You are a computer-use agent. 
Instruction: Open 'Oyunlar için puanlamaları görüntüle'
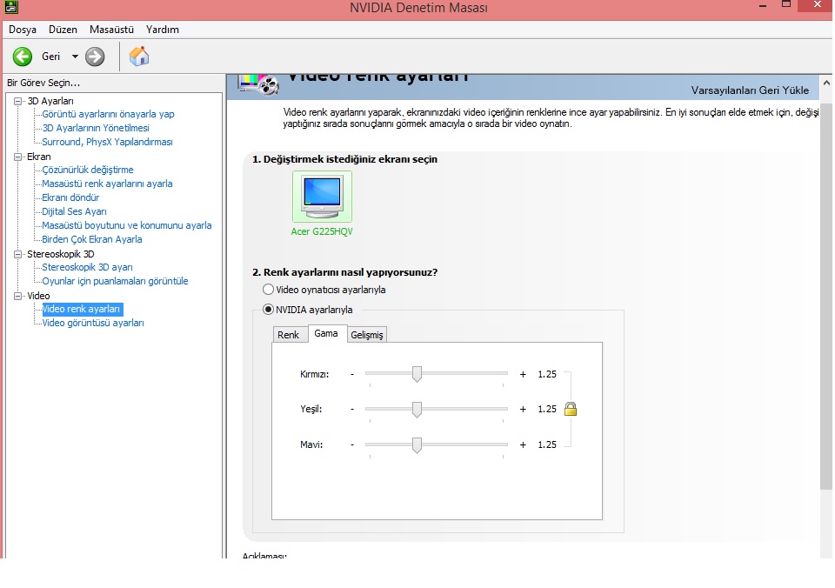(x=115, y=281)
